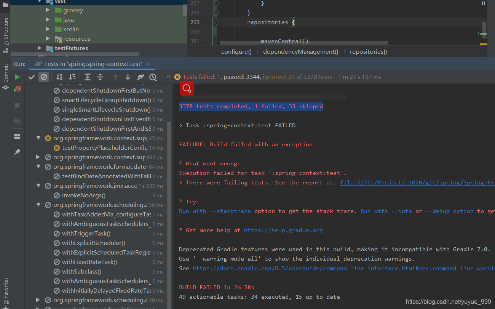Viewport: 495px width, 309px height.
Task: Go to next failed test arrow
Action: tap(128, 77)
